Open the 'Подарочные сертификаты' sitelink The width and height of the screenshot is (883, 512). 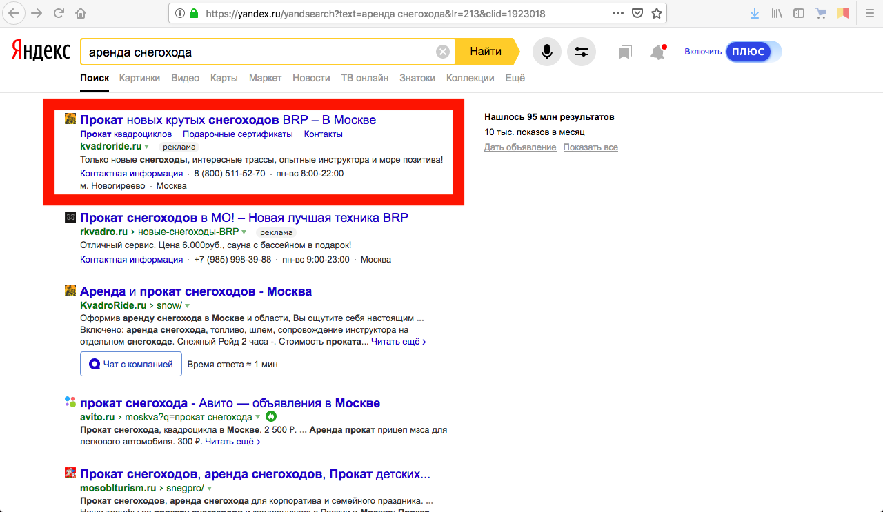click(238, 134)
